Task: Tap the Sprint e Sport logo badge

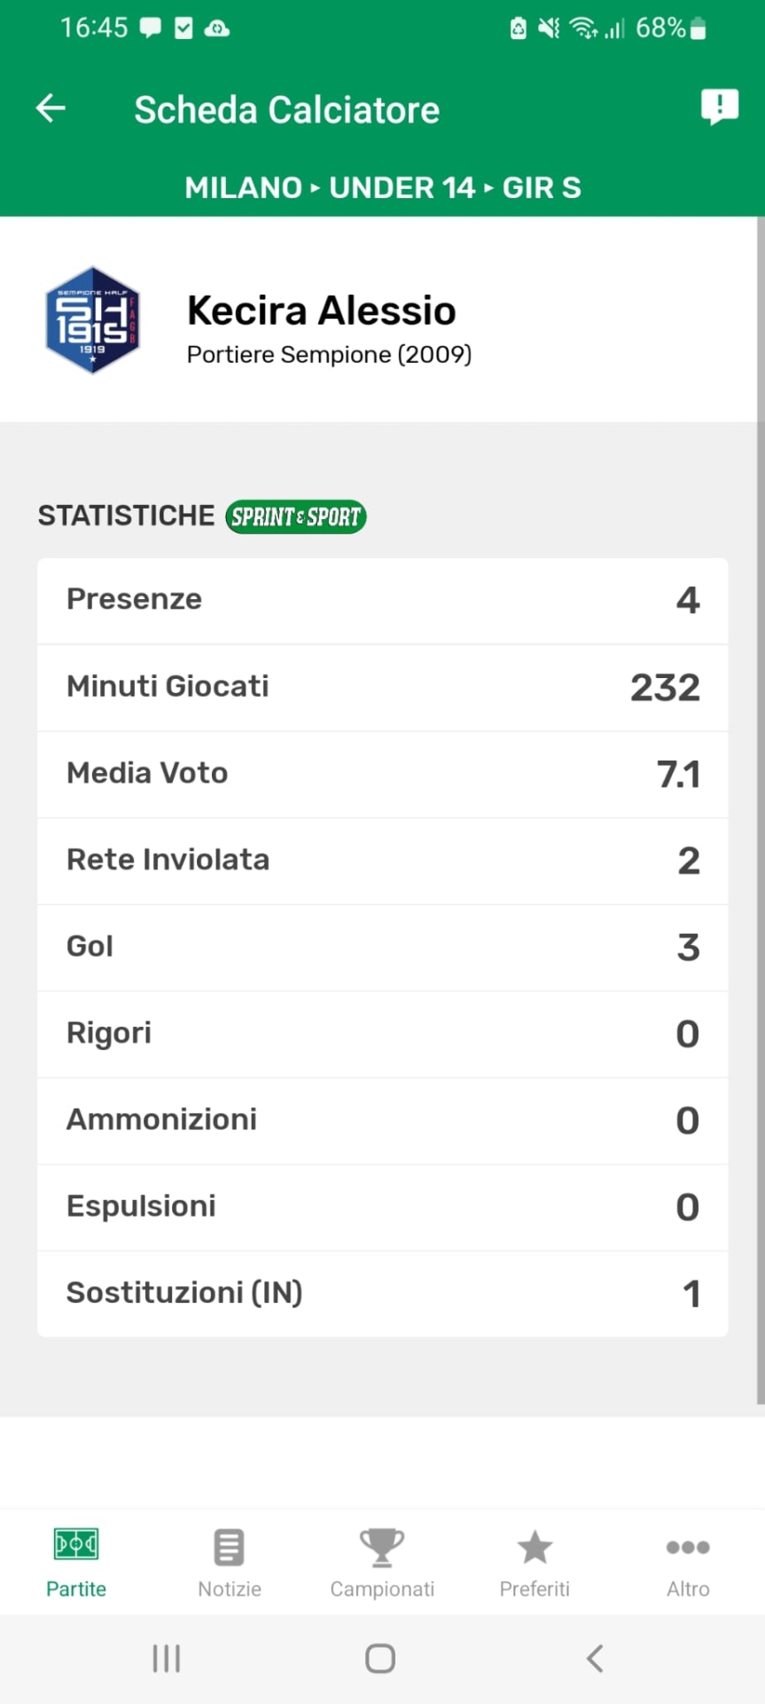Action: coord(296,517)
